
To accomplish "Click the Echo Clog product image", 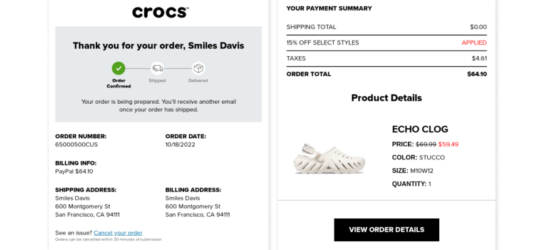I will click(329, 157).
